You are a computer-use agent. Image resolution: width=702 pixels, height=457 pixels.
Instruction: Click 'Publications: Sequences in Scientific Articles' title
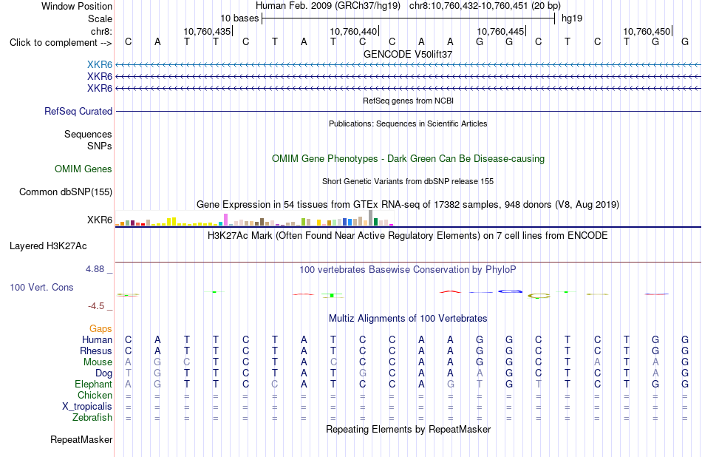click(x=408, y=123)
